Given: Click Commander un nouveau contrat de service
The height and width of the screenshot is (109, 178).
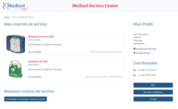Looking at the screenshot, I should click(x=25, y=99).
